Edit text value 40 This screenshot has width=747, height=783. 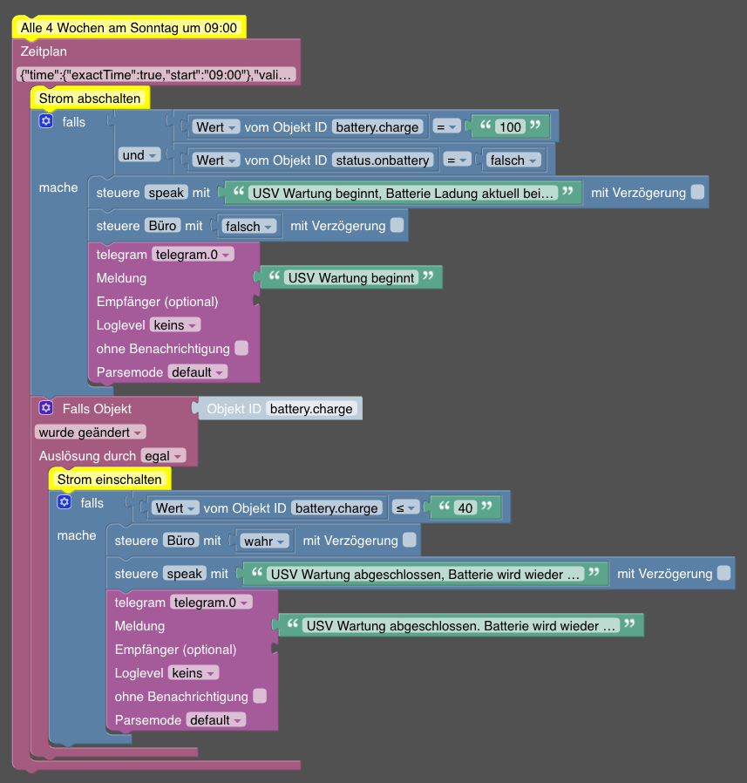pos(465,507)
